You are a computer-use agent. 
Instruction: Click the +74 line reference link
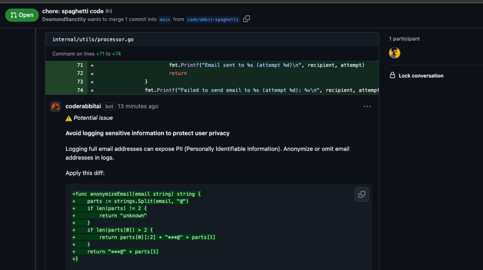pyautogui.click(x=118, y=54)
